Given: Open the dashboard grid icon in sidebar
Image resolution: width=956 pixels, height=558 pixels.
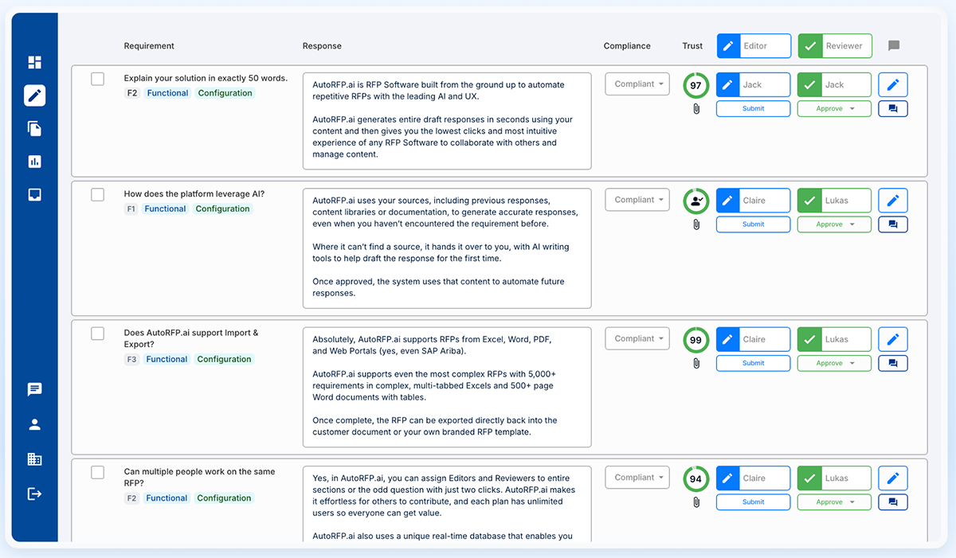Looking at the screenshot, I should (34, 62).
